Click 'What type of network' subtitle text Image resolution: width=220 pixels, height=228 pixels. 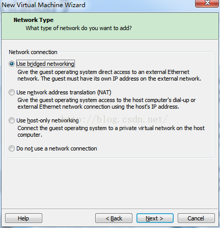pyautogui.click(x=78, y=28)
